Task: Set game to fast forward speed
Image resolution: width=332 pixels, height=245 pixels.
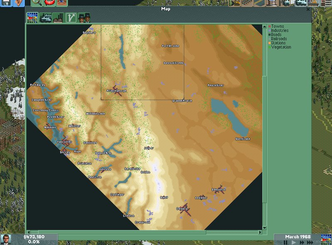Action: [x=302, y=243]
